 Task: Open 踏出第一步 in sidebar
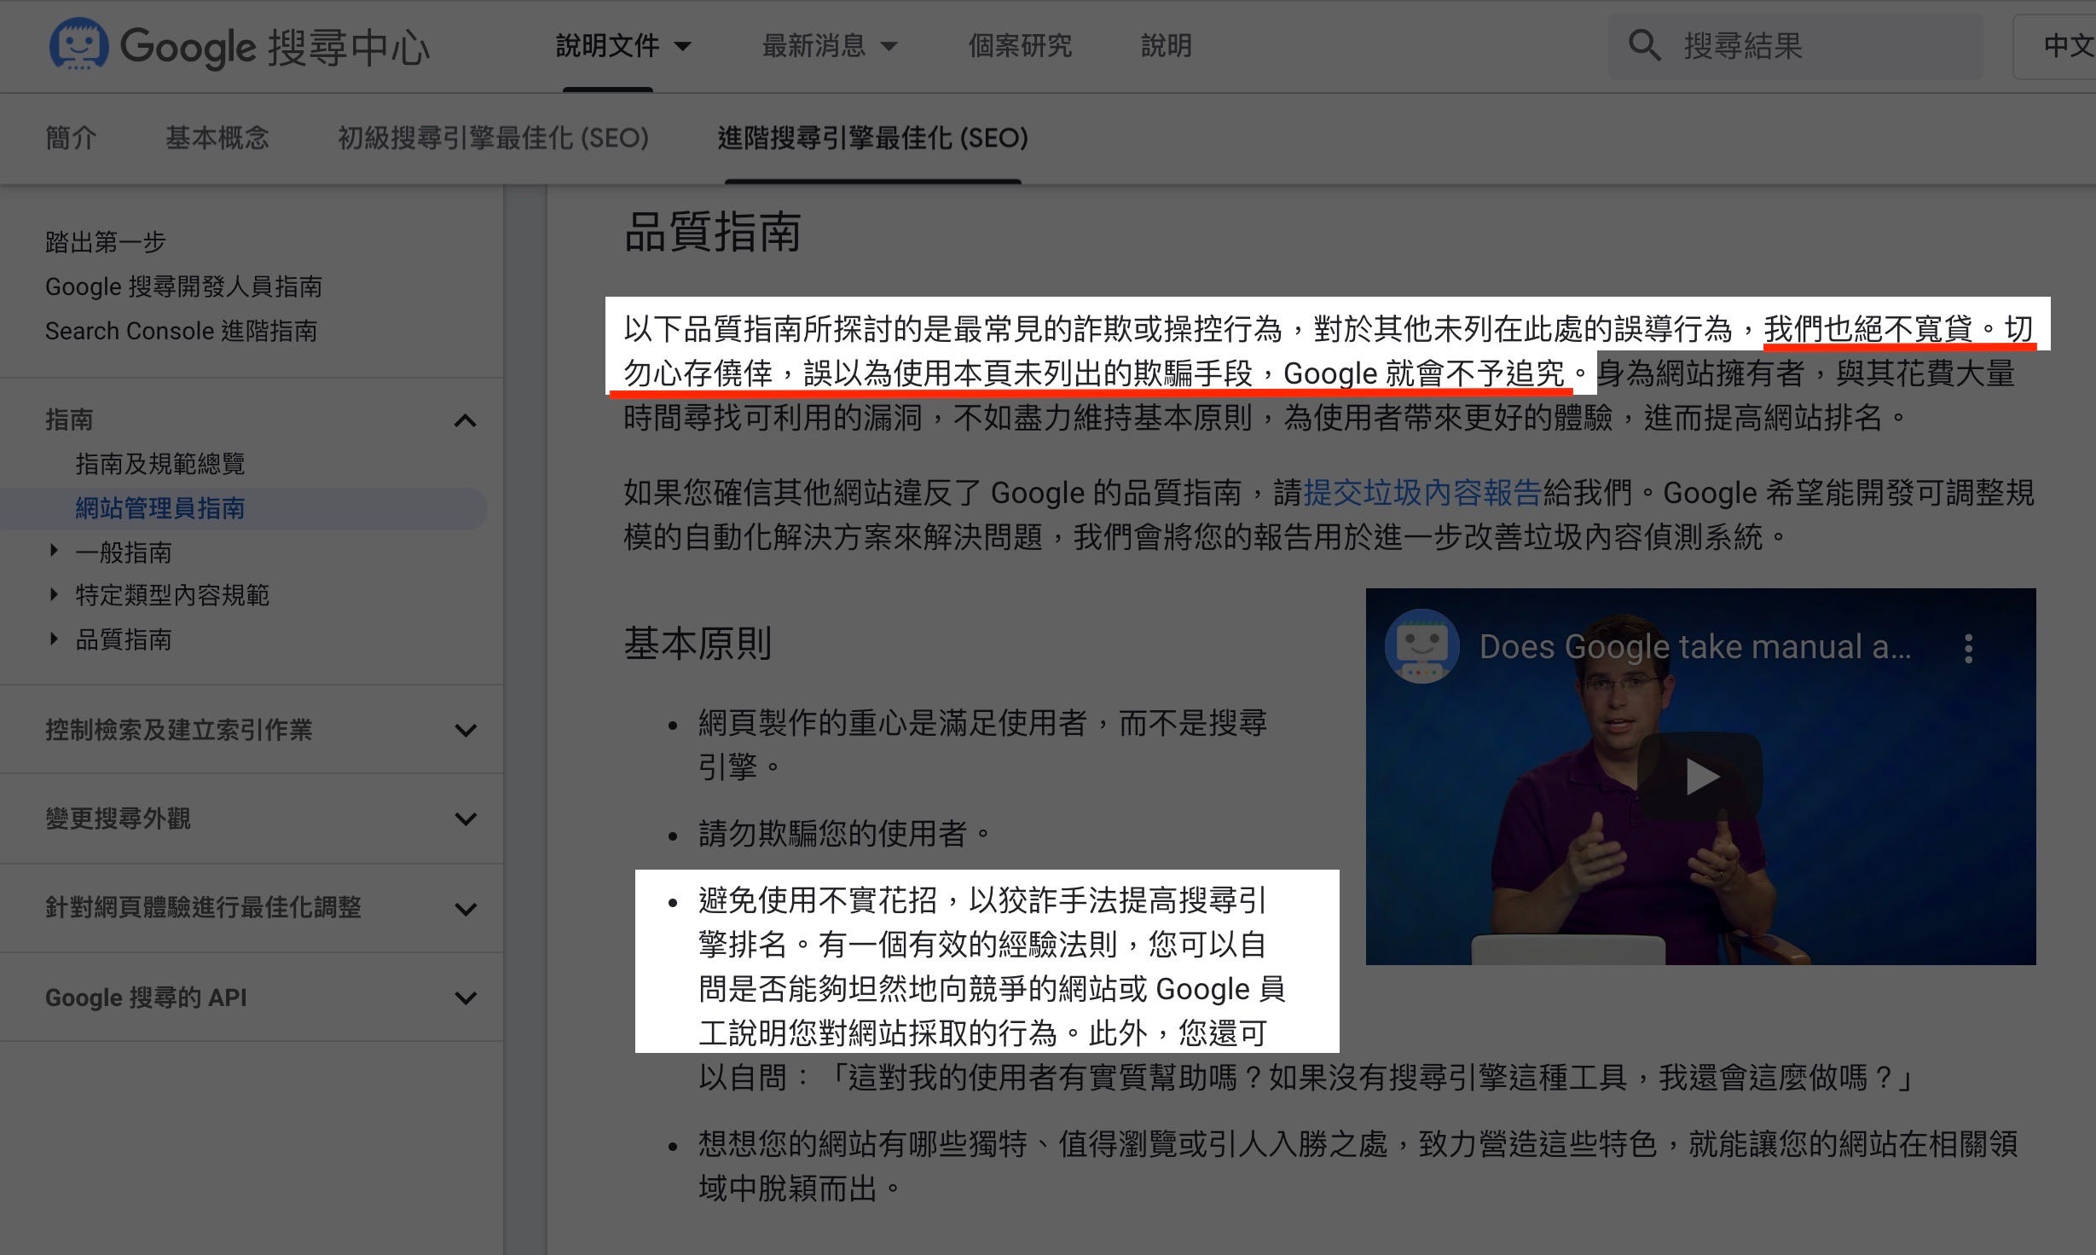point(106,242)
